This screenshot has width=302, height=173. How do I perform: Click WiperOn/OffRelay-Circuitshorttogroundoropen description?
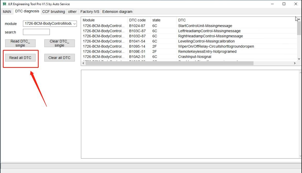pos(216,47)
